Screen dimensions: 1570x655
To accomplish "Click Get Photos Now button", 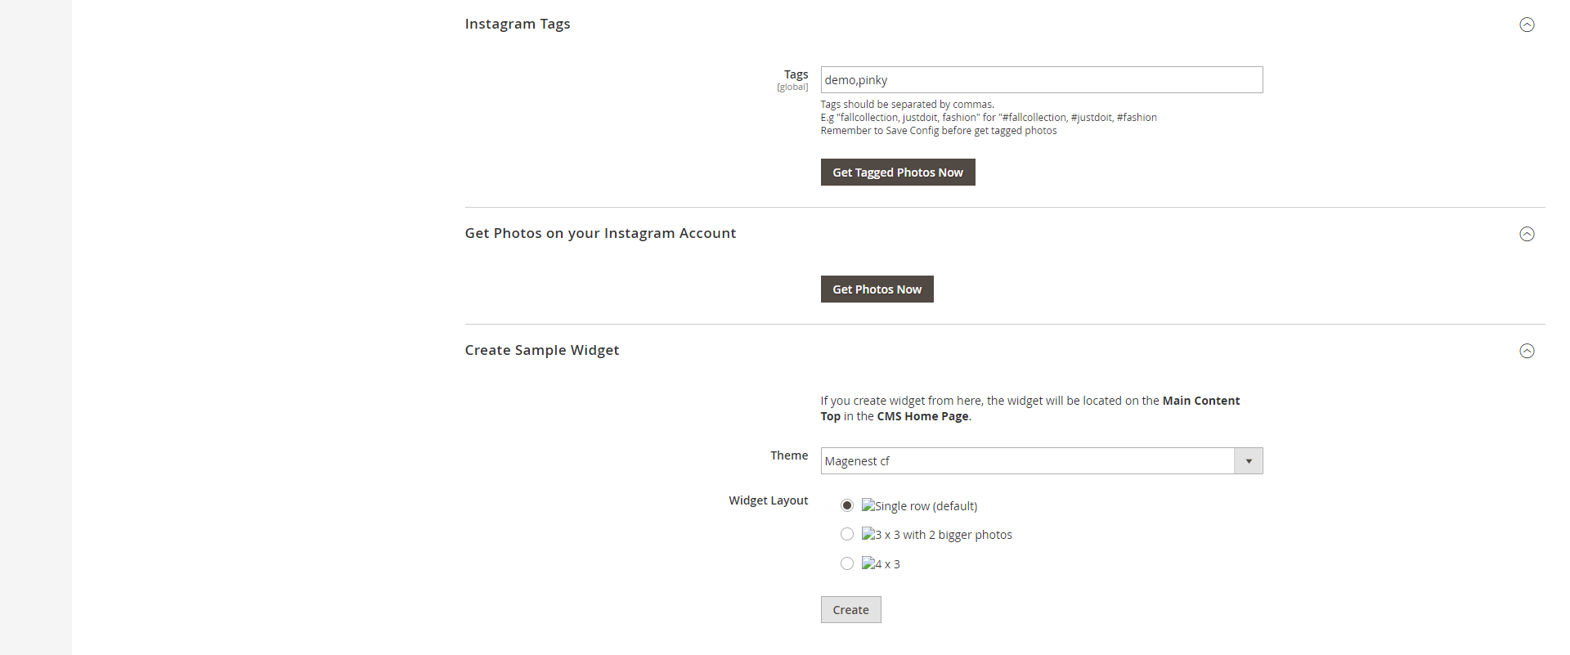I will click(877, 289).
